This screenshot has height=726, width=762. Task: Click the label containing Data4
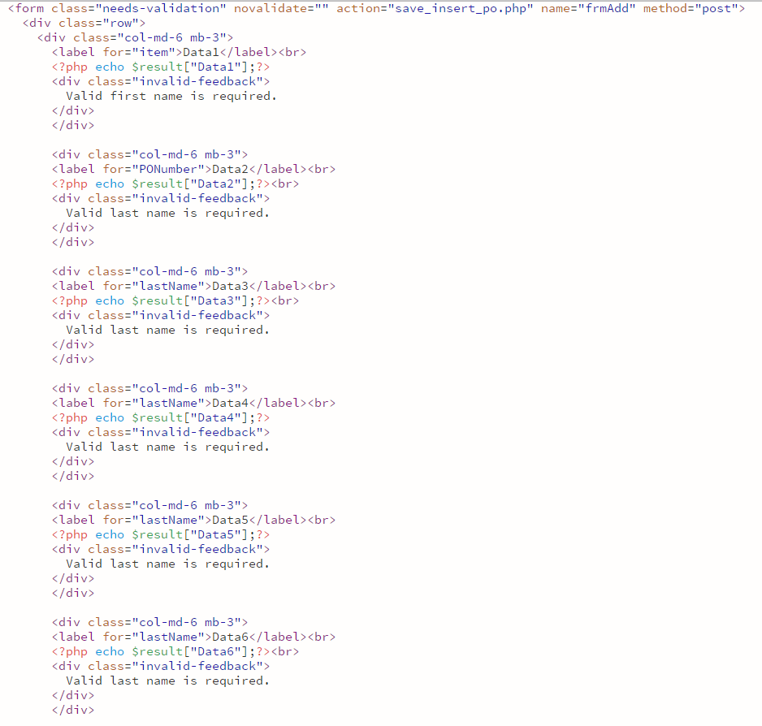[x=194, y=403]
